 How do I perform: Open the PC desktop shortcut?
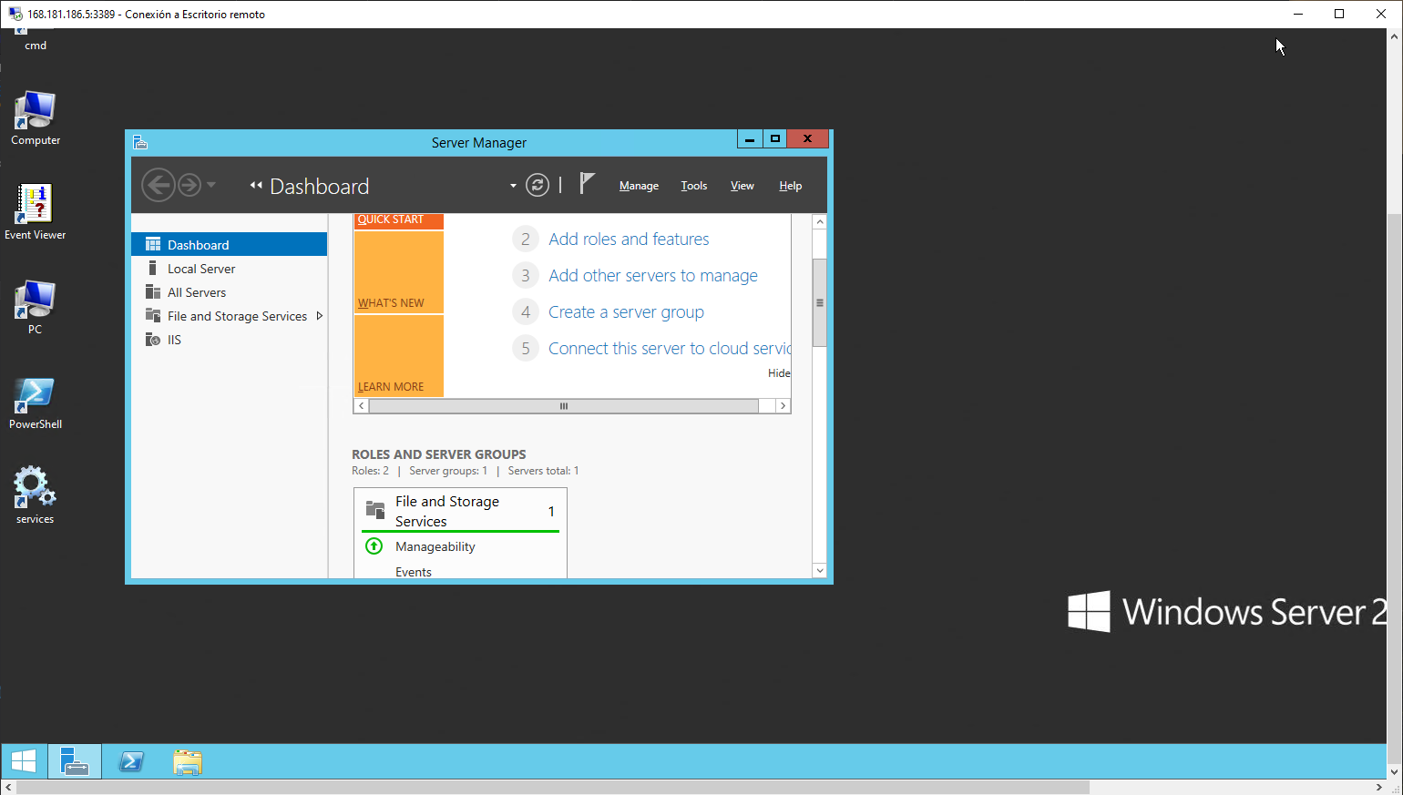point(35,307)
